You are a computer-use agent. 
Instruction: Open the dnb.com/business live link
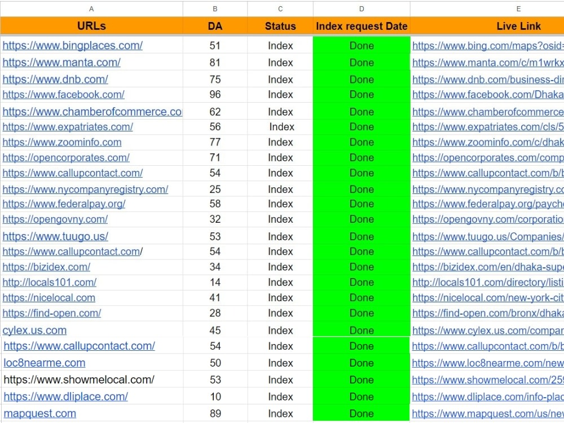tap(488, 80)
